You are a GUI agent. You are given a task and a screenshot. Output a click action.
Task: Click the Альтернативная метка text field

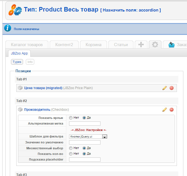click(x=85, y=123)
